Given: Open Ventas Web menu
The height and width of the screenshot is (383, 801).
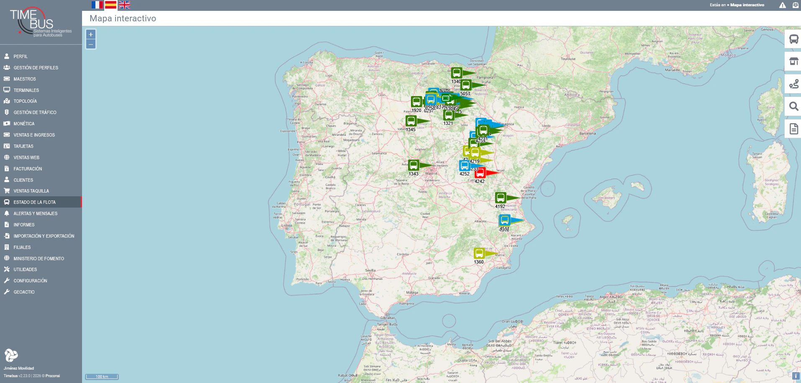Looking at the screenshot, I should 41,157.
